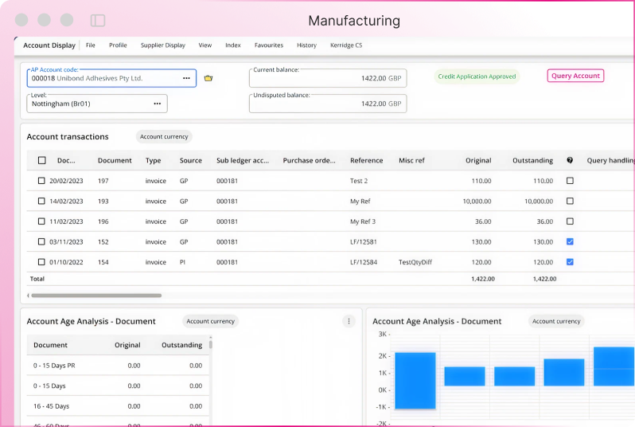
Task: Click the yellow folder icon beside AP Account code
Action: (208, 78)
